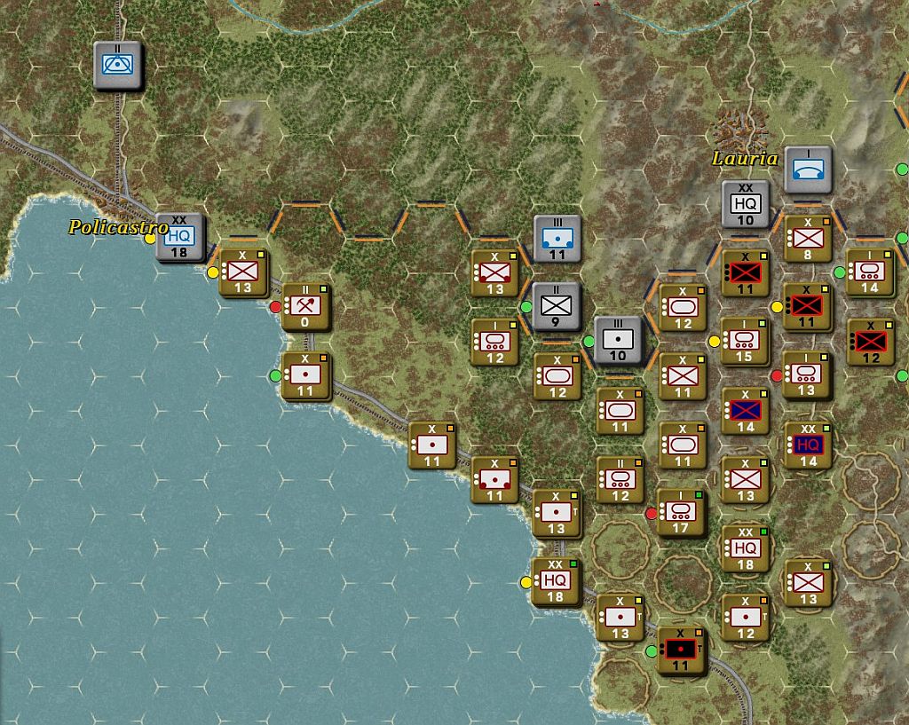Select the gray artillery regiment with strength 10
Image resolution: width=909 pixels, height=725 pixels.
click(618, 340)
